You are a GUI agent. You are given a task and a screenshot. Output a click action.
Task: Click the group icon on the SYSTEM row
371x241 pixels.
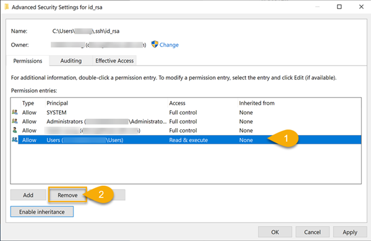[x=15, y=112]
